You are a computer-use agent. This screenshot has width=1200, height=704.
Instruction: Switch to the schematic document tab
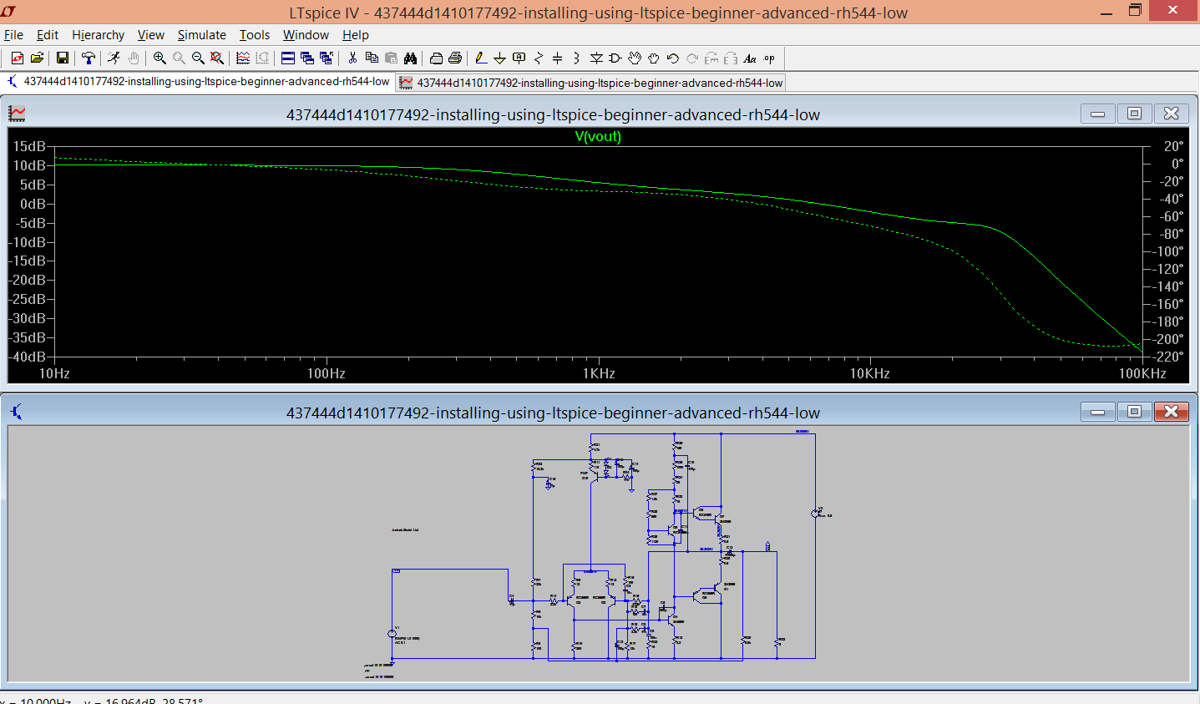(x=199, y=81)
